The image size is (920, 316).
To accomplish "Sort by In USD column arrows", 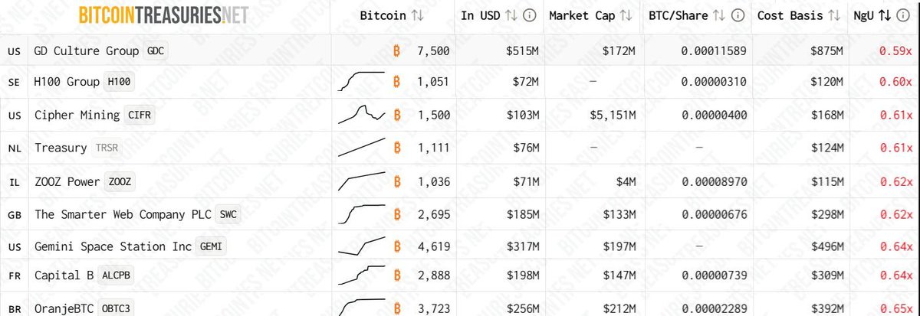I will click(x=514, y=15).
